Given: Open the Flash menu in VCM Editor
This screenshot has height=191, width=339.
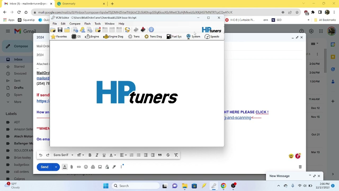Looking at the screenshot, I should pyautogui.click(x=87, y=24).
